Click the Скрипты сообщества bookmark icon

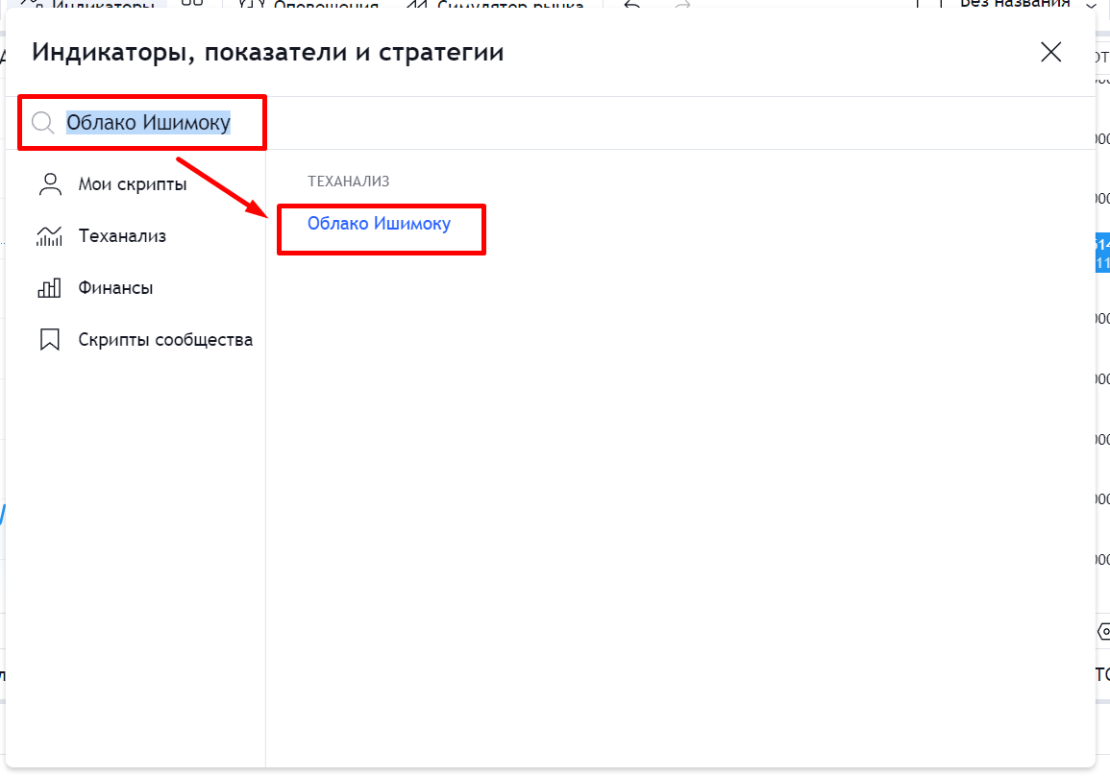pos(49,339)
